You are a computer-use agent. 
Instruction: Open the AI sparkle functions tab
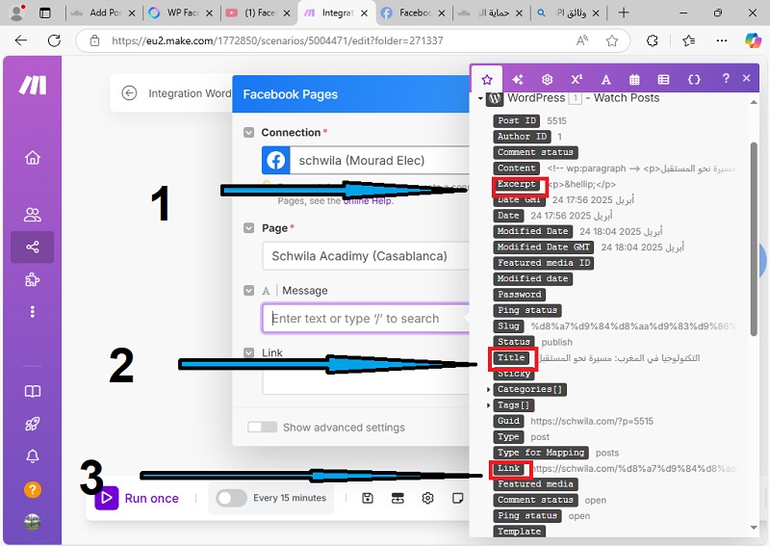517,80
